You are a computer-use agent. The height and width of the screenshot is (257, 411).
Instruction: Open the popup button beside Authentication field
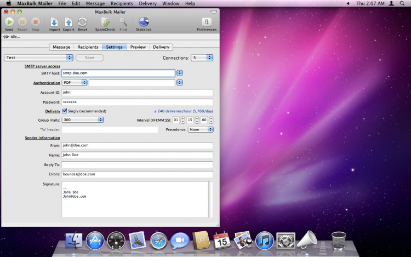tap(180, 83)
